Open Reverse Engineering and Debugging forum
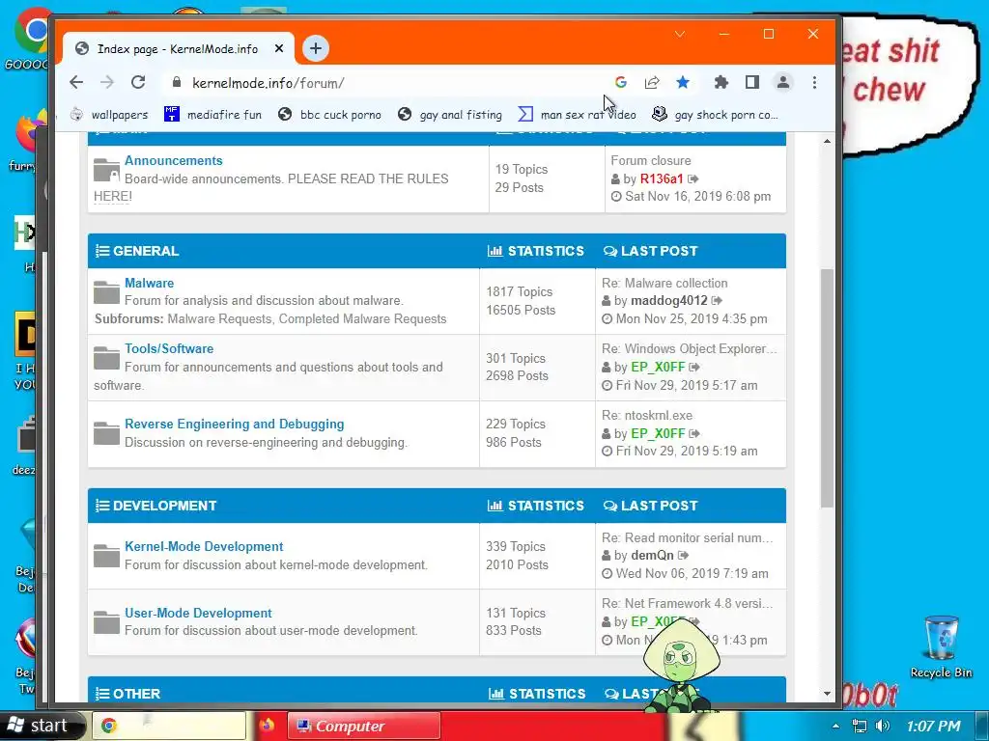The width and height of the screenshot is (989, 741). click(235, 425)
